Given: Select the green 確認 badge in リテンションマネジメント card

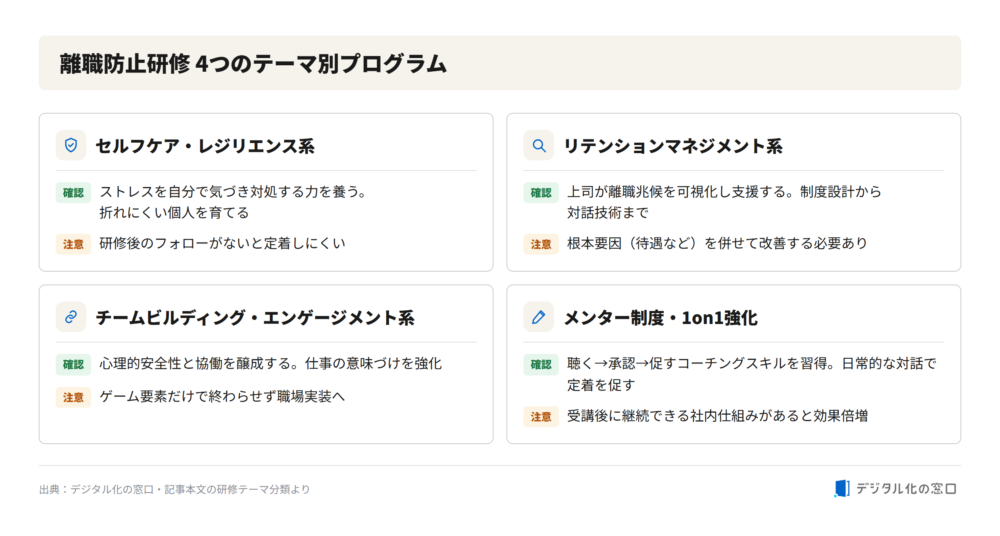Looking at the screenshot, I should tap(541, 193).
